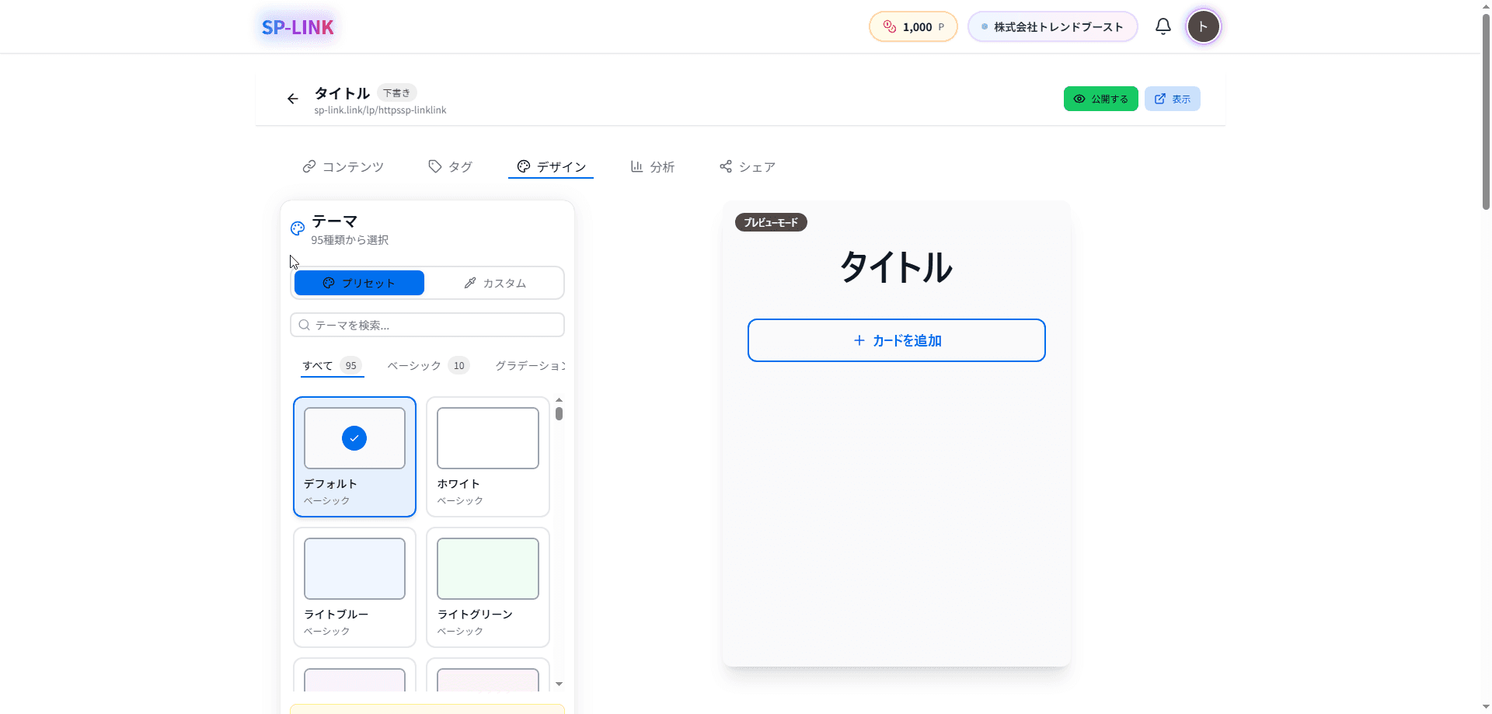Click the magnifier in the theme search box

305,325
